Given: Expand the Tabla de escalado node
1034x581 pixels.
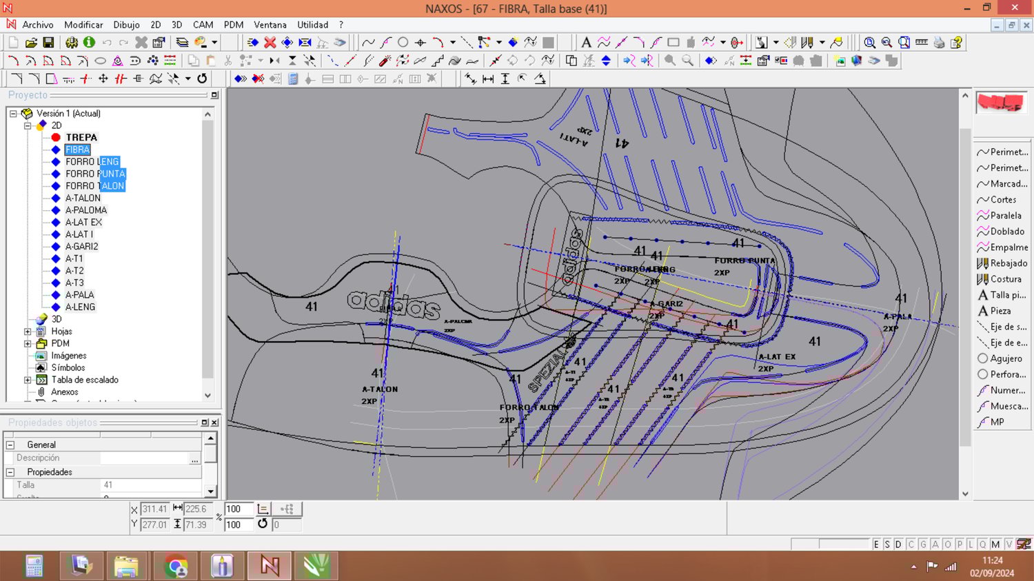Looking at the screenshot, I should click(28, 380).
